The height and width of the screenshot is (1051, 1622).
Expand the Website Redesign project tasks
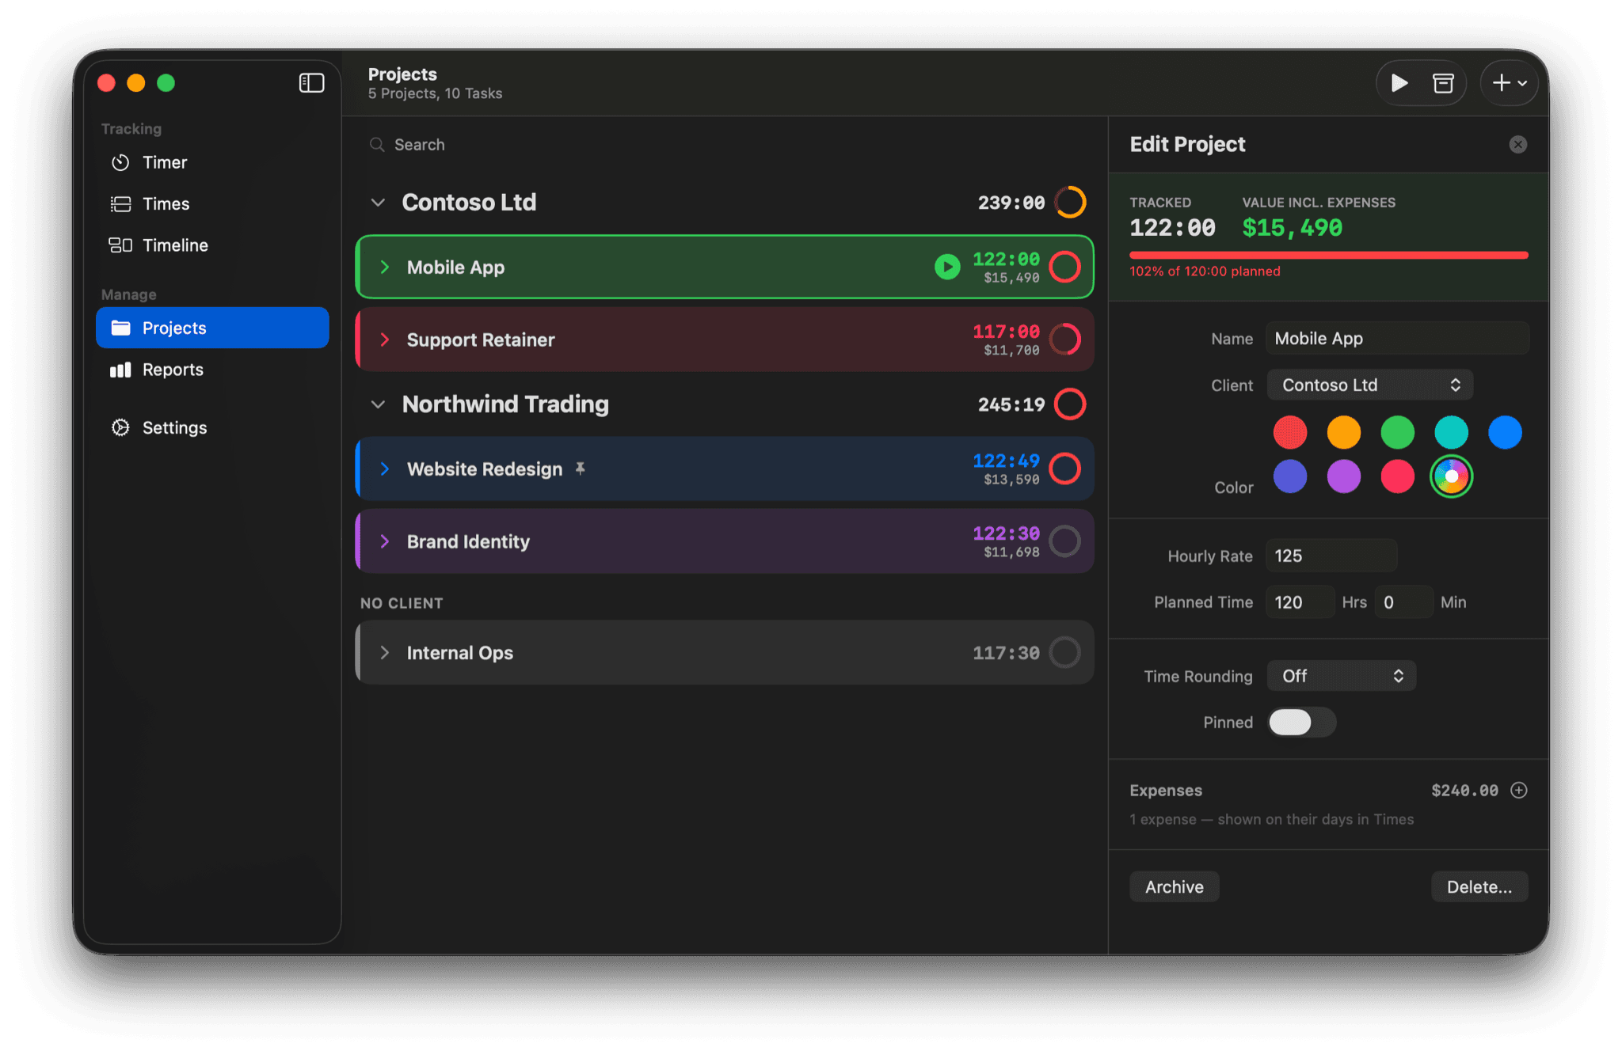click(385, 469)
